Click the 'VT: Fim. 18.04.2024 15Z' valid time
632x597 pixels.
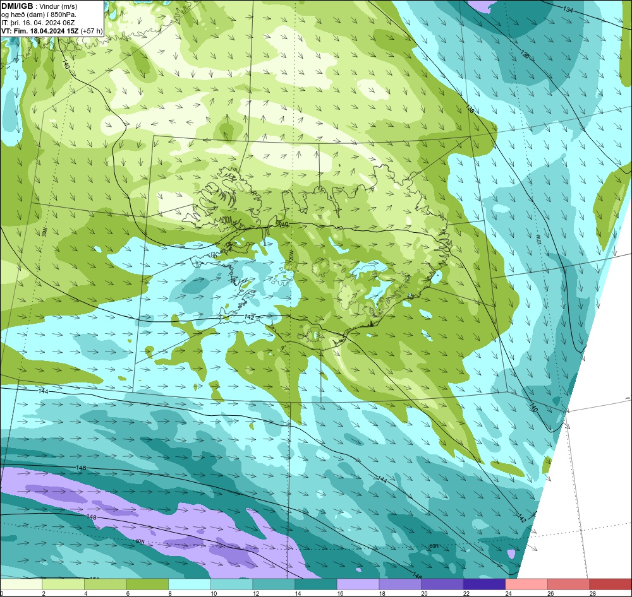(40, 30)
